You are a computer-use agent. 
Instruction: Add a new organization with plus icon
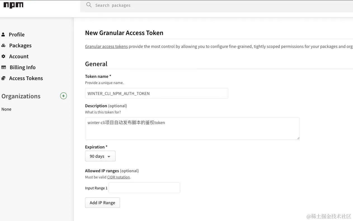click(63, 96)
